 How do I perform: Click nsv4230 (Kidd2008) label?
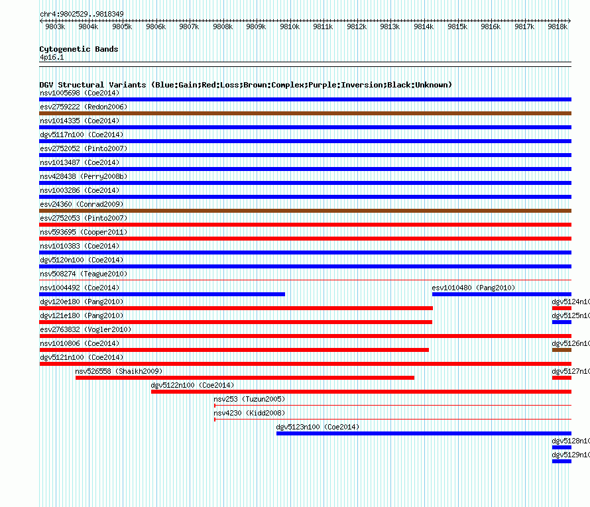(249, 413)
